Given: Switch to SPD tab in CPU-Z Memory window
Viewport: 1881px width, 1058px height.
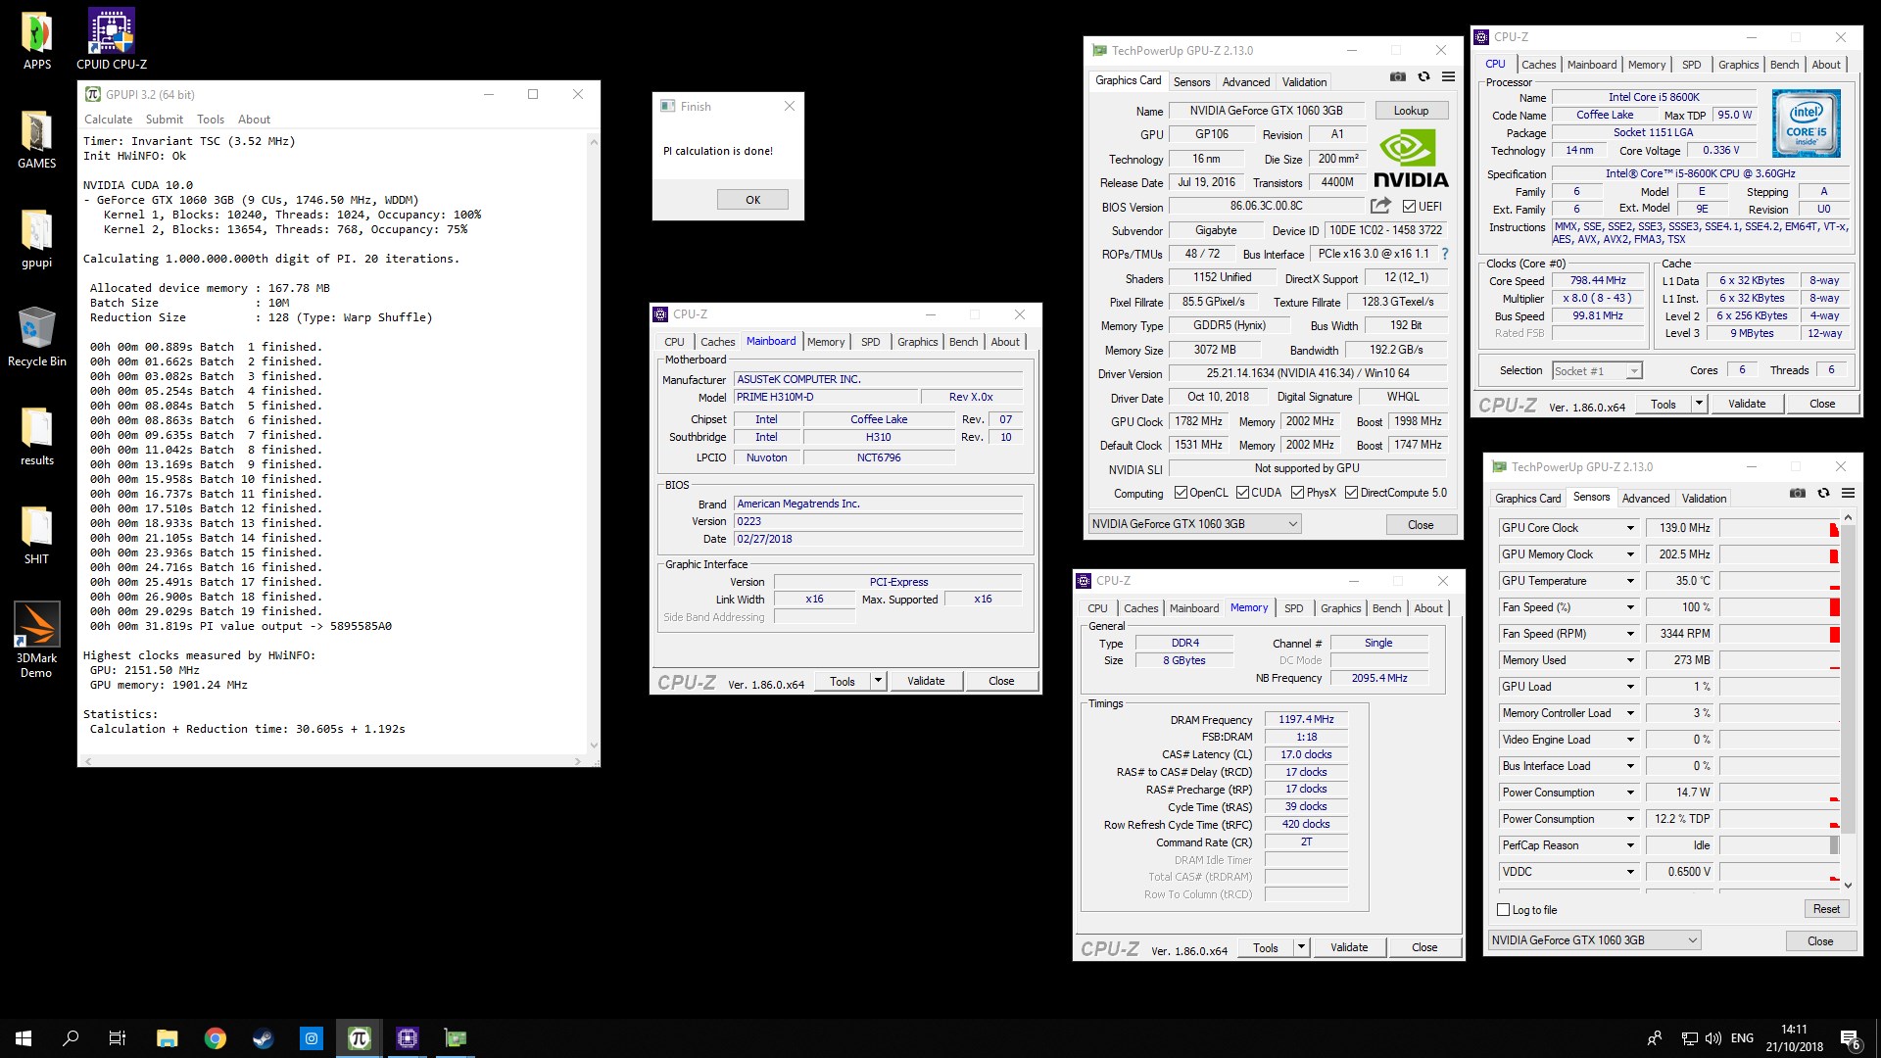Looking at the screenshot, I should coord(1293,608).
